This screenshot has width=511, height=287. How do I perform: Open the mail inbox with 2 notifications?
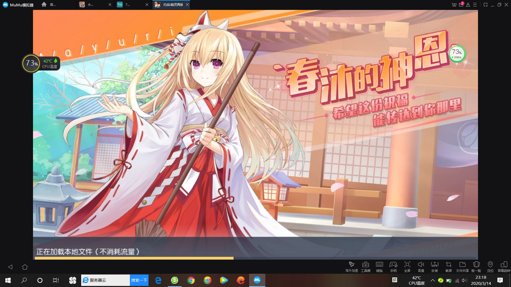coord(461,5)
